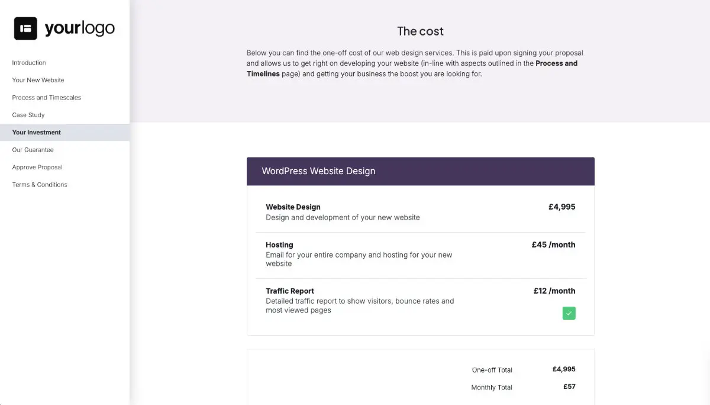Open Terms & Conditions
The image size is (710, 405).
[x=39, y=184]
